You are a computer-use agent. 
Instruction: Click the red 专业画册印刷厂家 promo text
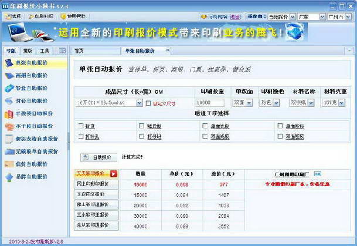297,184
